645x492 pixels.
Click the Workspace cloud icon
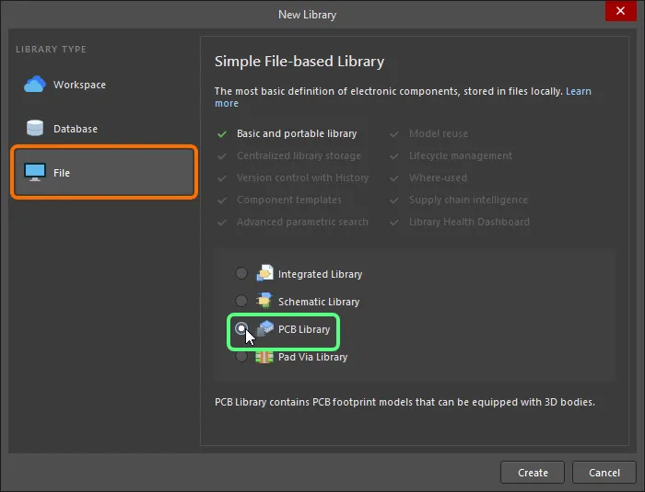point(35,85)
